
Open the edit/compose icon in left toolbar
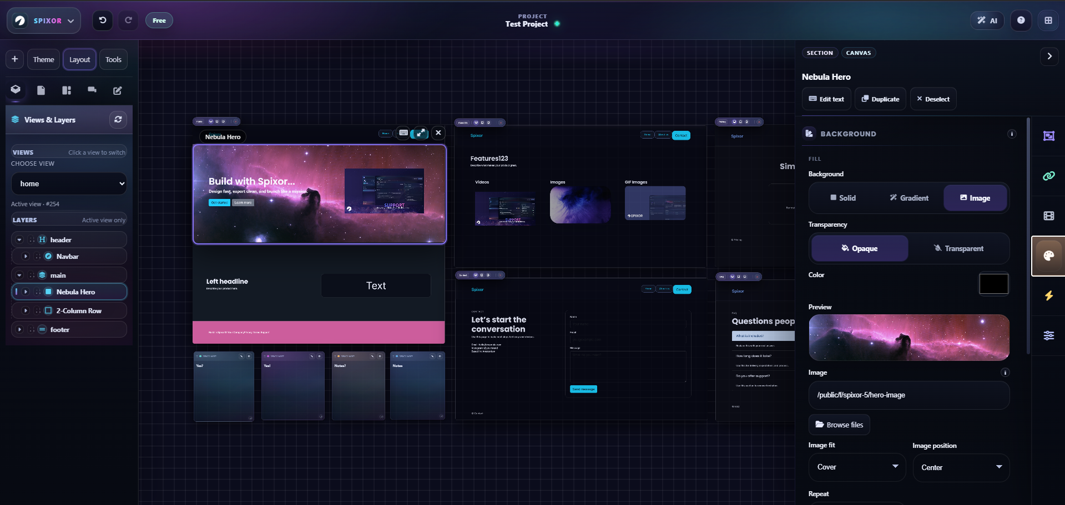click(117, 90)
